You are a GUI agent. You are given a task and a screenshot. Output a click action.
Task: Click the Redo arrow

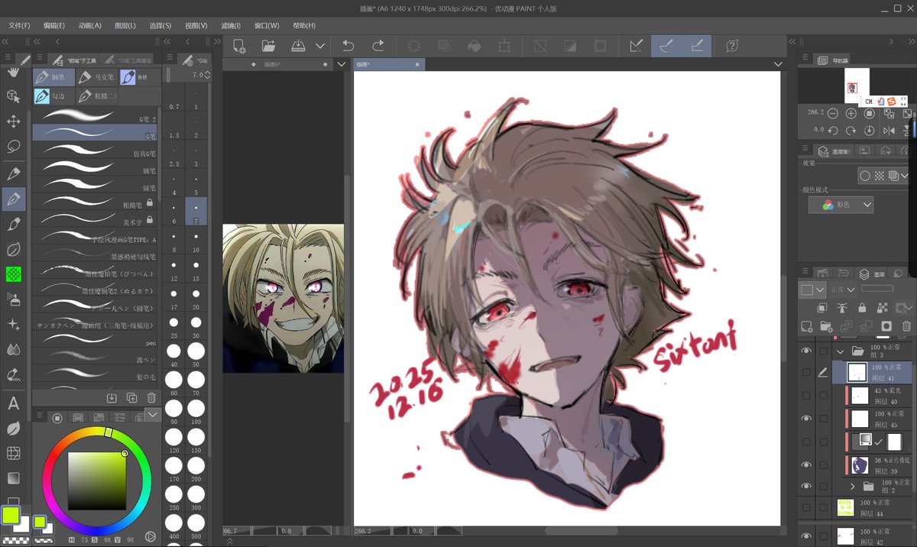point(377,46)
